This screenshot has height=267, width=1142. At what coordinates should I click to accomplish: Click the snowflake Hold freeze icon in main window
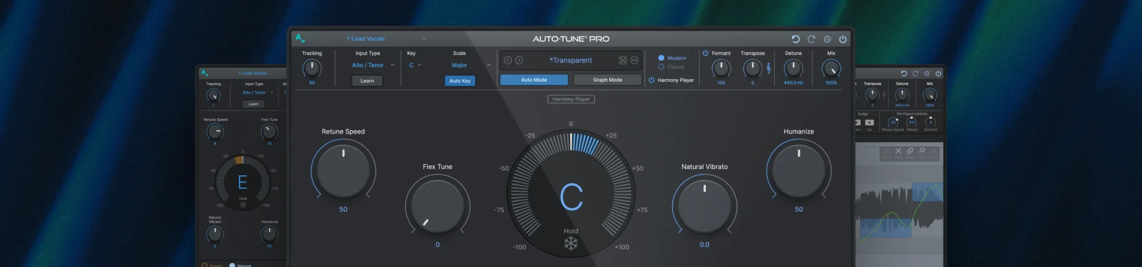point(571,244)
